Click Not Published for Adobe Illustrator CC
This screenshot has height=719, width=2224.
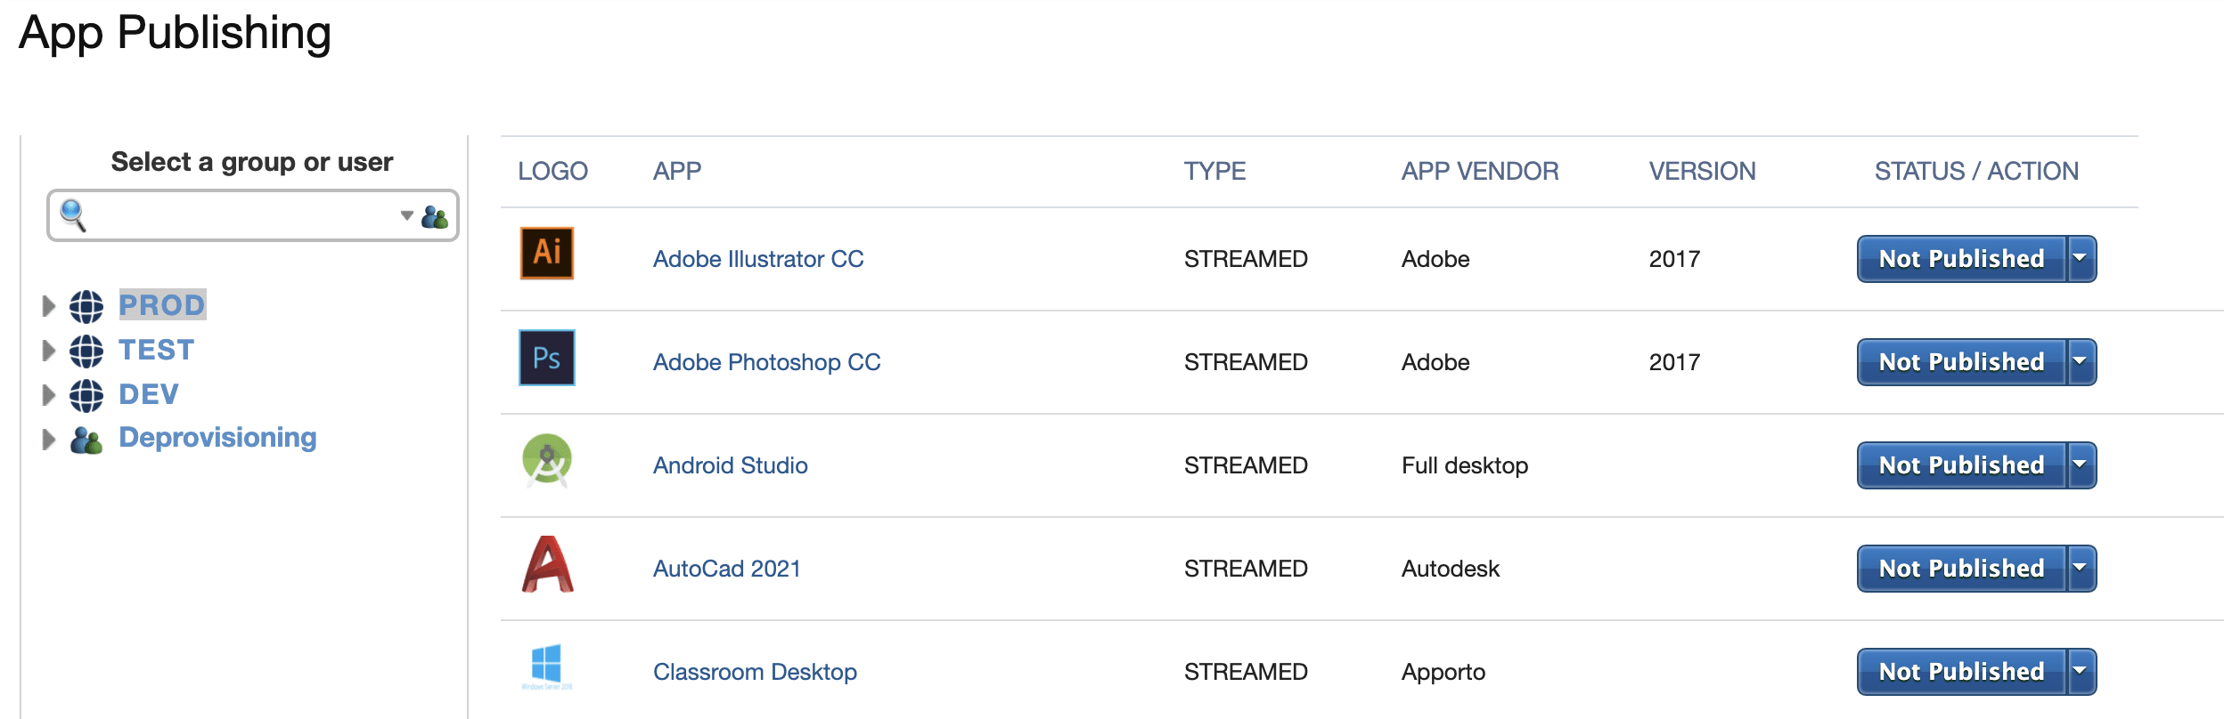tap(1961, 259)
